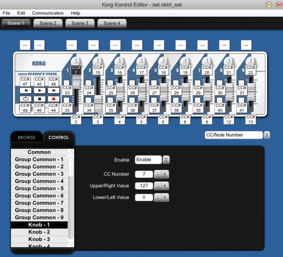Click the red record transport button
The height and width of the screenshot is (257, 283).
tap(54, 99)
